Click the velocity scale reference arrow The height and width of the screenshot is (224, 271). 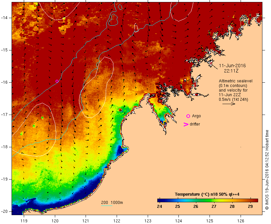click(x=229, y=104)
